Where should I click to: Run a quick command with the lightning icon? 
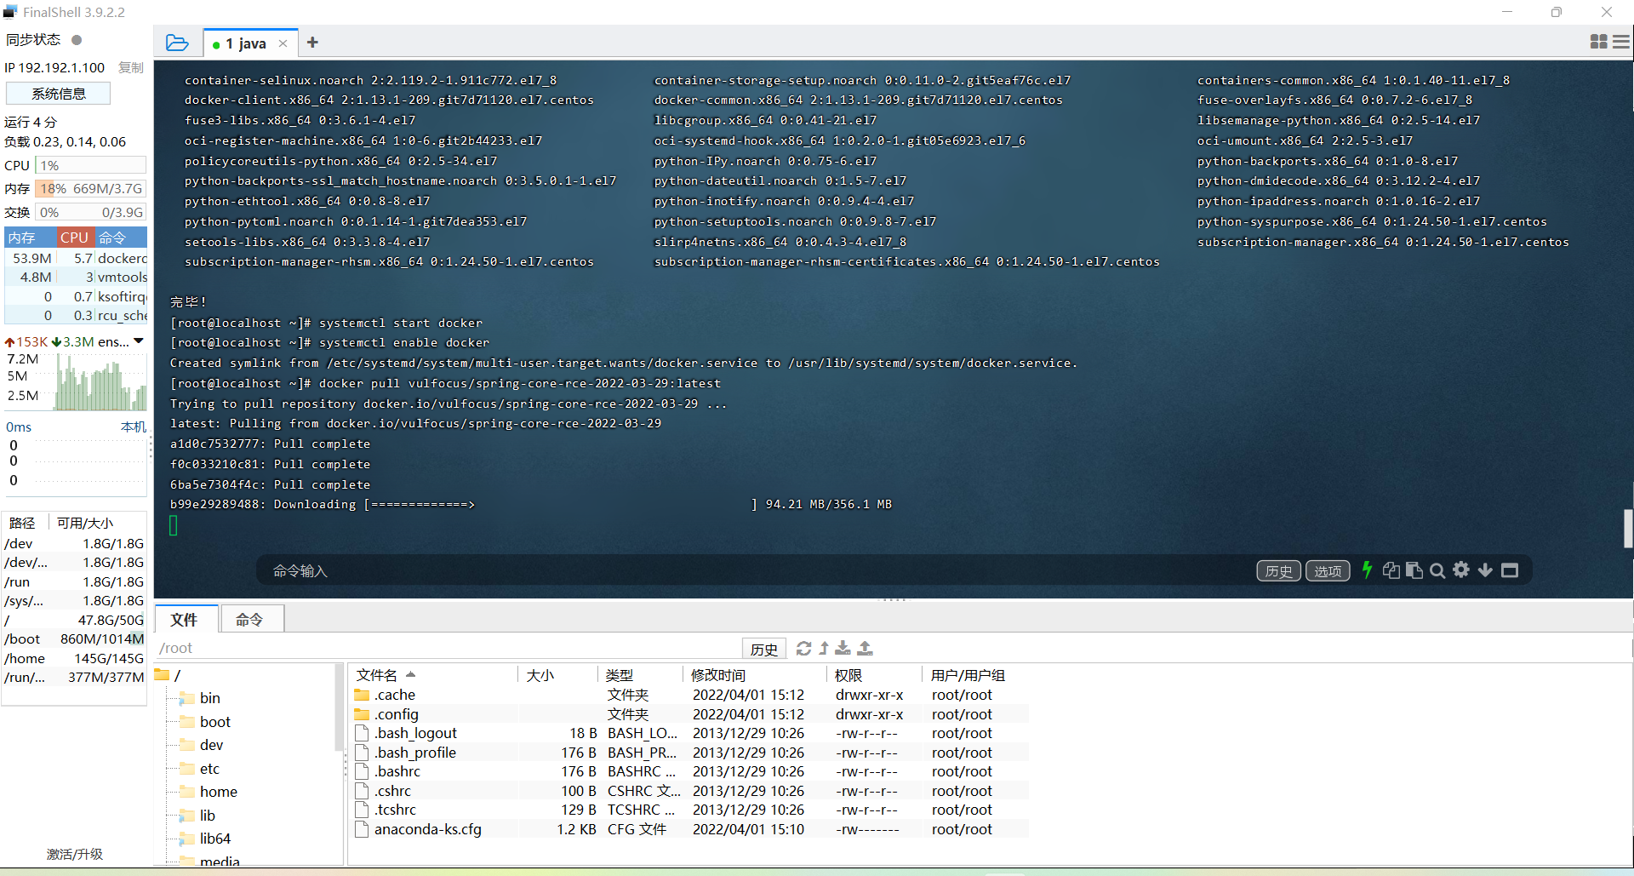(1368, 570)
